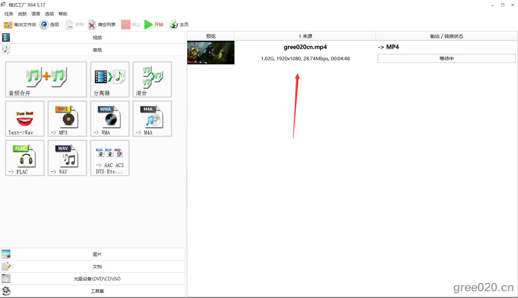This screenshot has width=518, height=298.
Task: Expand the 图片 category section
Action: 97,254
